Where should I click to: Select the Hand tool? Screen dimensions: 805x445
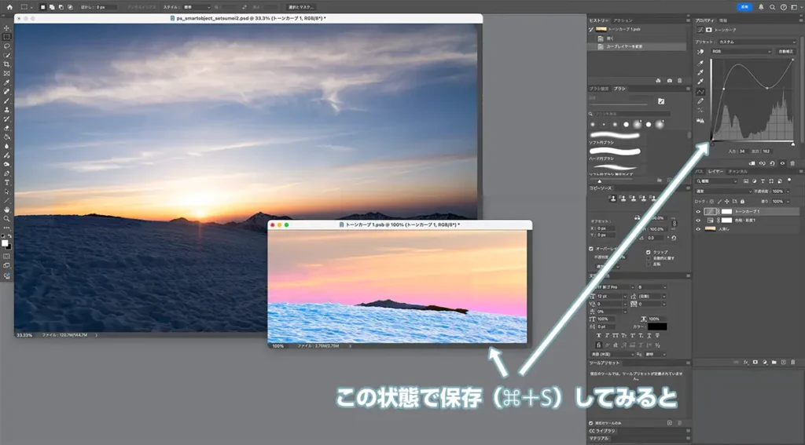[6, 210]
